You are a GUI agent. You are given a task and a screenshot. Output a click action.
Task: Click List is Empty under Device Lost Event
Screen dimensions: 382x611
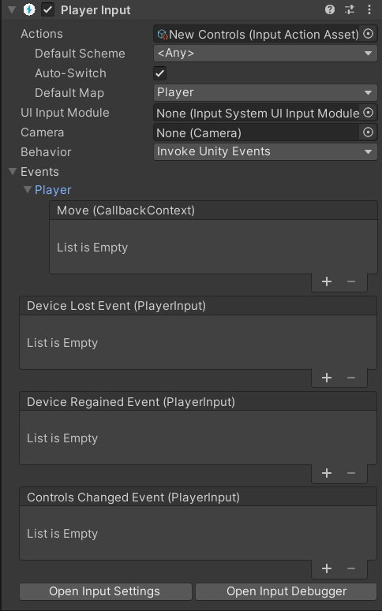tap(62, 343)
